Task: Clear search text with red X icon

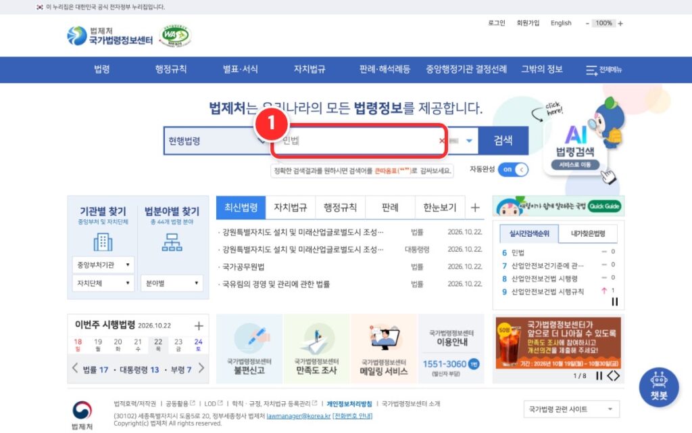Action: [442, 141]
